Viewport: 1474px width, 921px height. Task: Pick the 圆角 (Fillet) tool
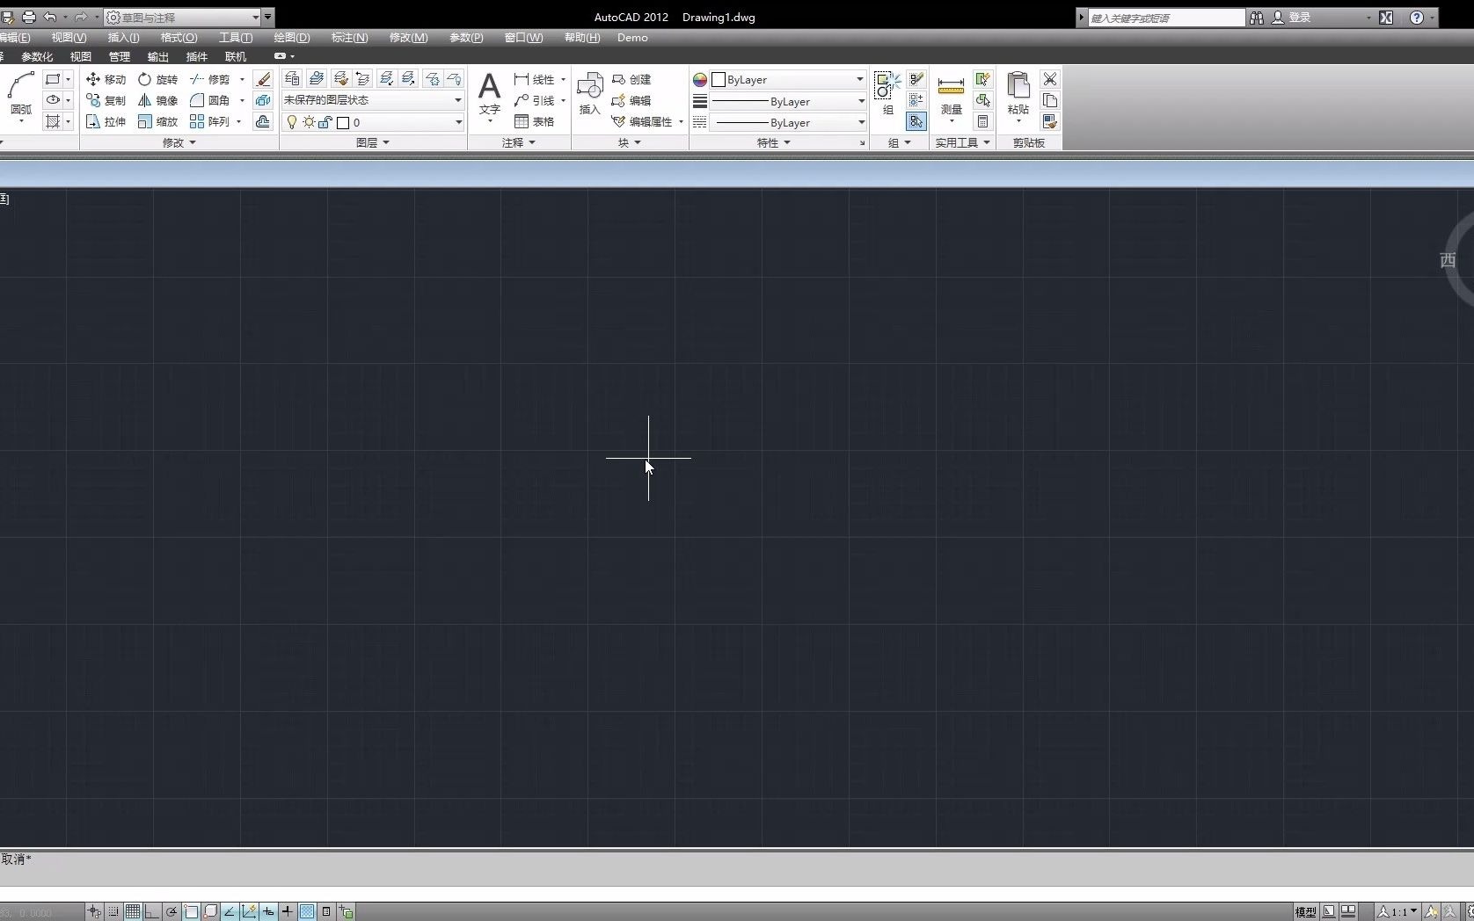pos(209,100)
